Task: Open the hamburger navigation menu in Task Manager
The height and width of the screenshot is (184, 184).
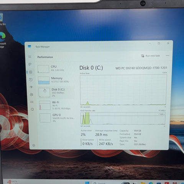Action: click(x=30, y=57)
